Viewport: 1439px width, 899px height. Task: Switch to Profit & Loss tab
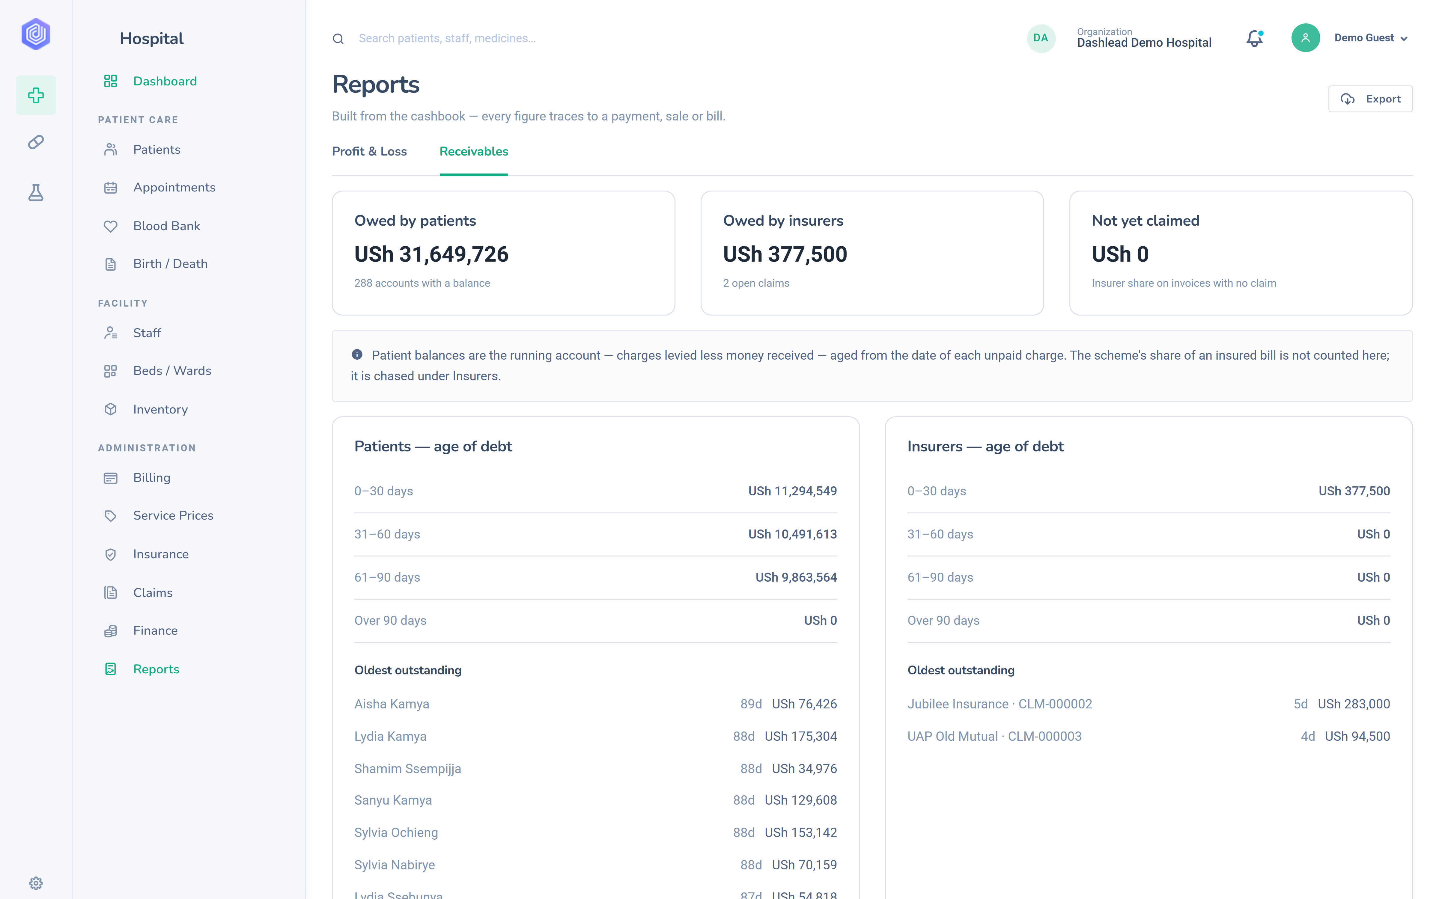tap(369, 151)
